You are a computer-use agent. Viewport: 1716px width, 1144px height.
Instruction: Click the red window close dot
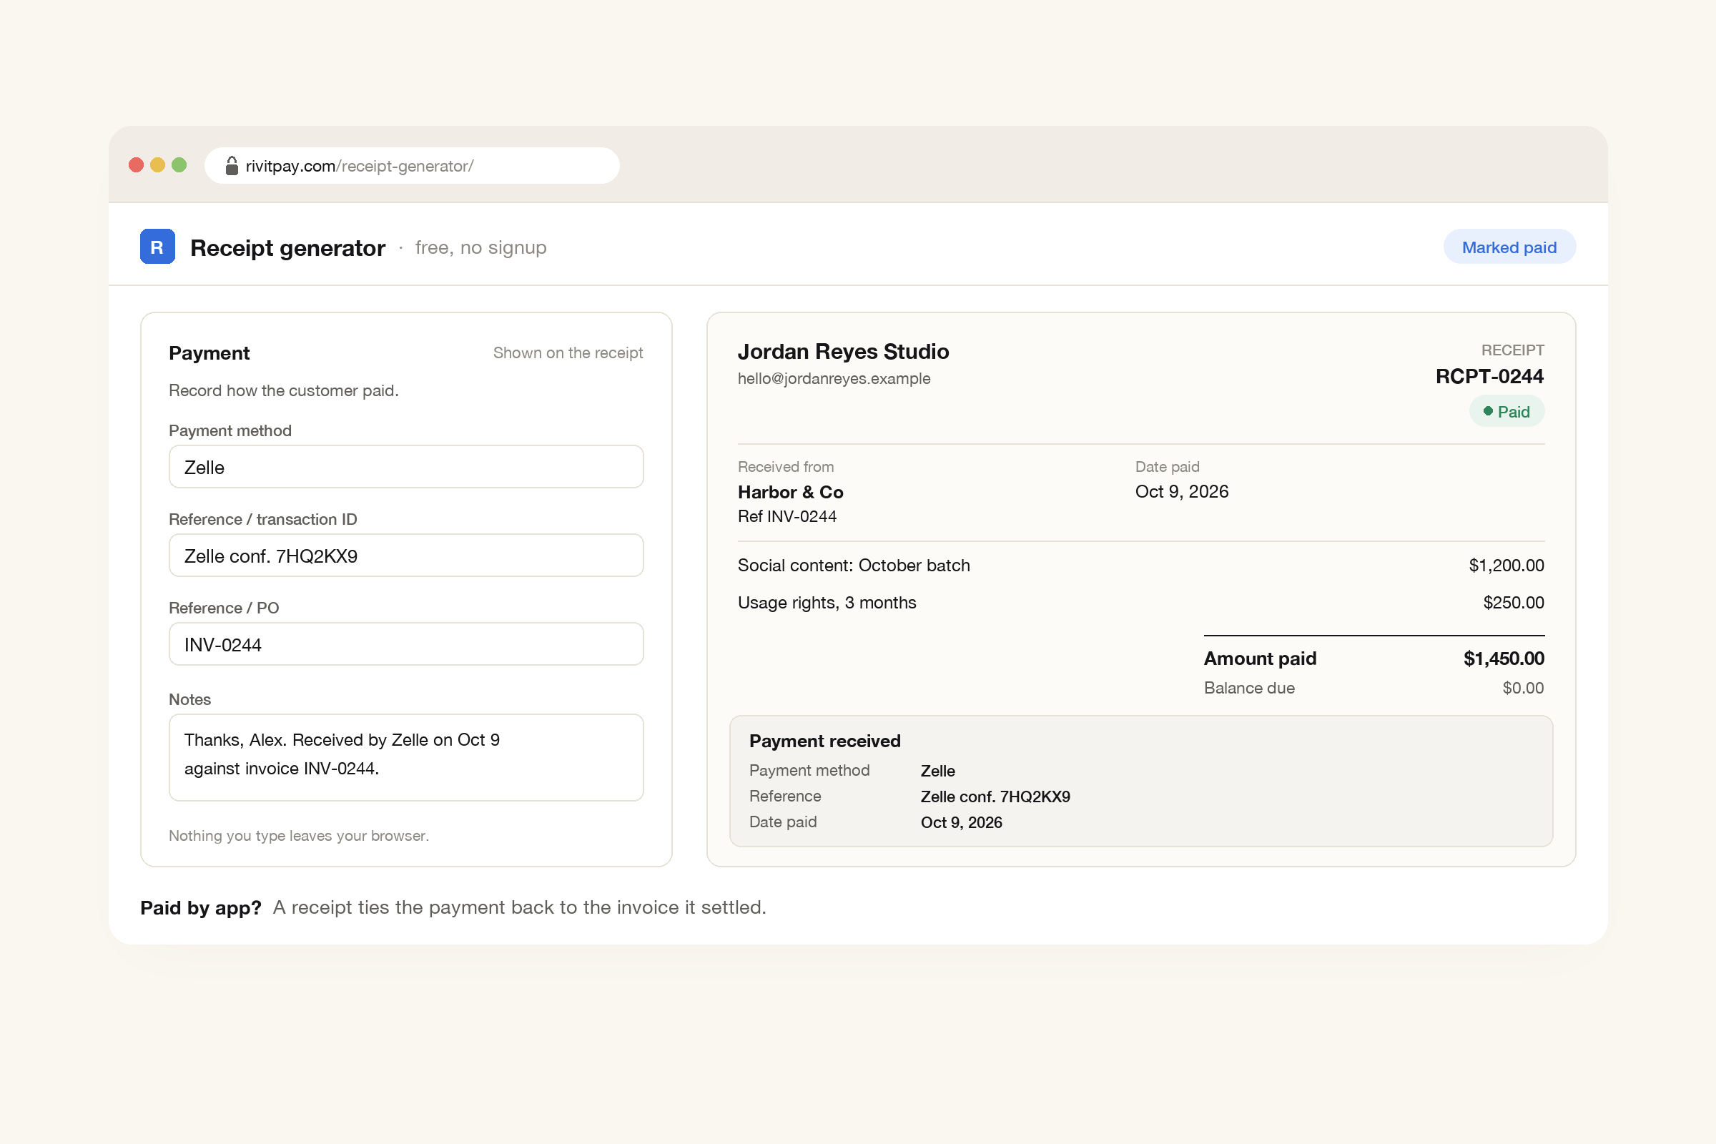click(136, 165)
